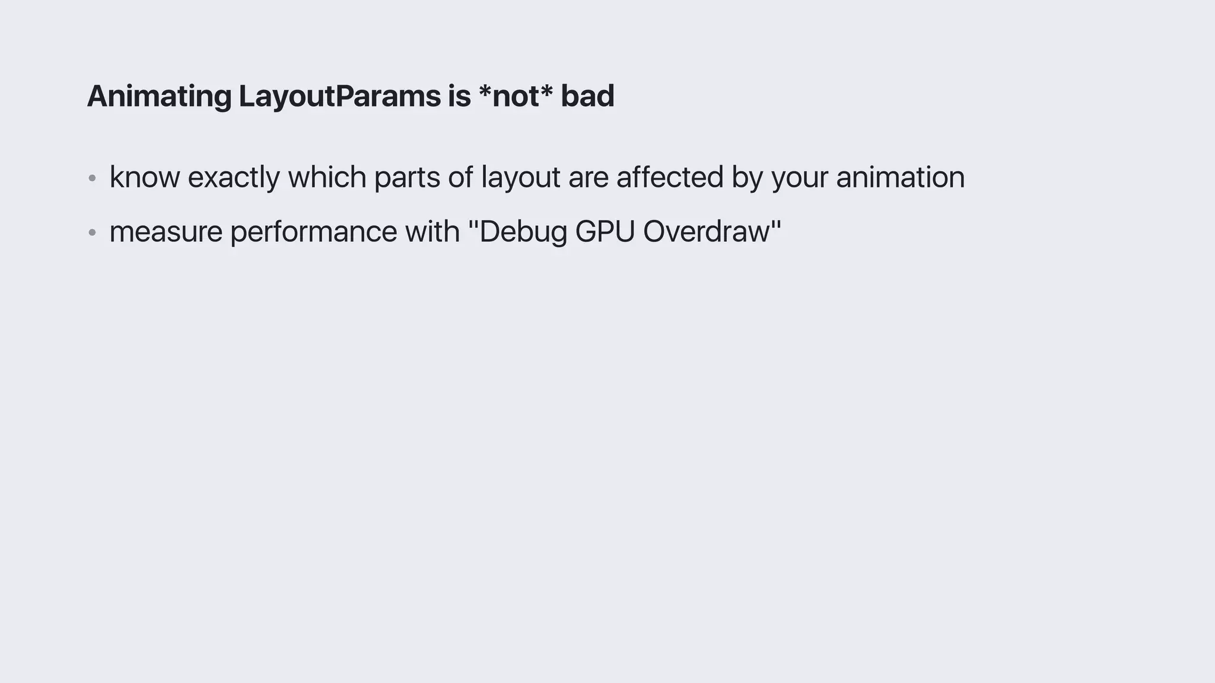Screen dimensions: 1215x683
Task: Select the word "animation" ending the first bullet
Action: [x=901, y=177]
